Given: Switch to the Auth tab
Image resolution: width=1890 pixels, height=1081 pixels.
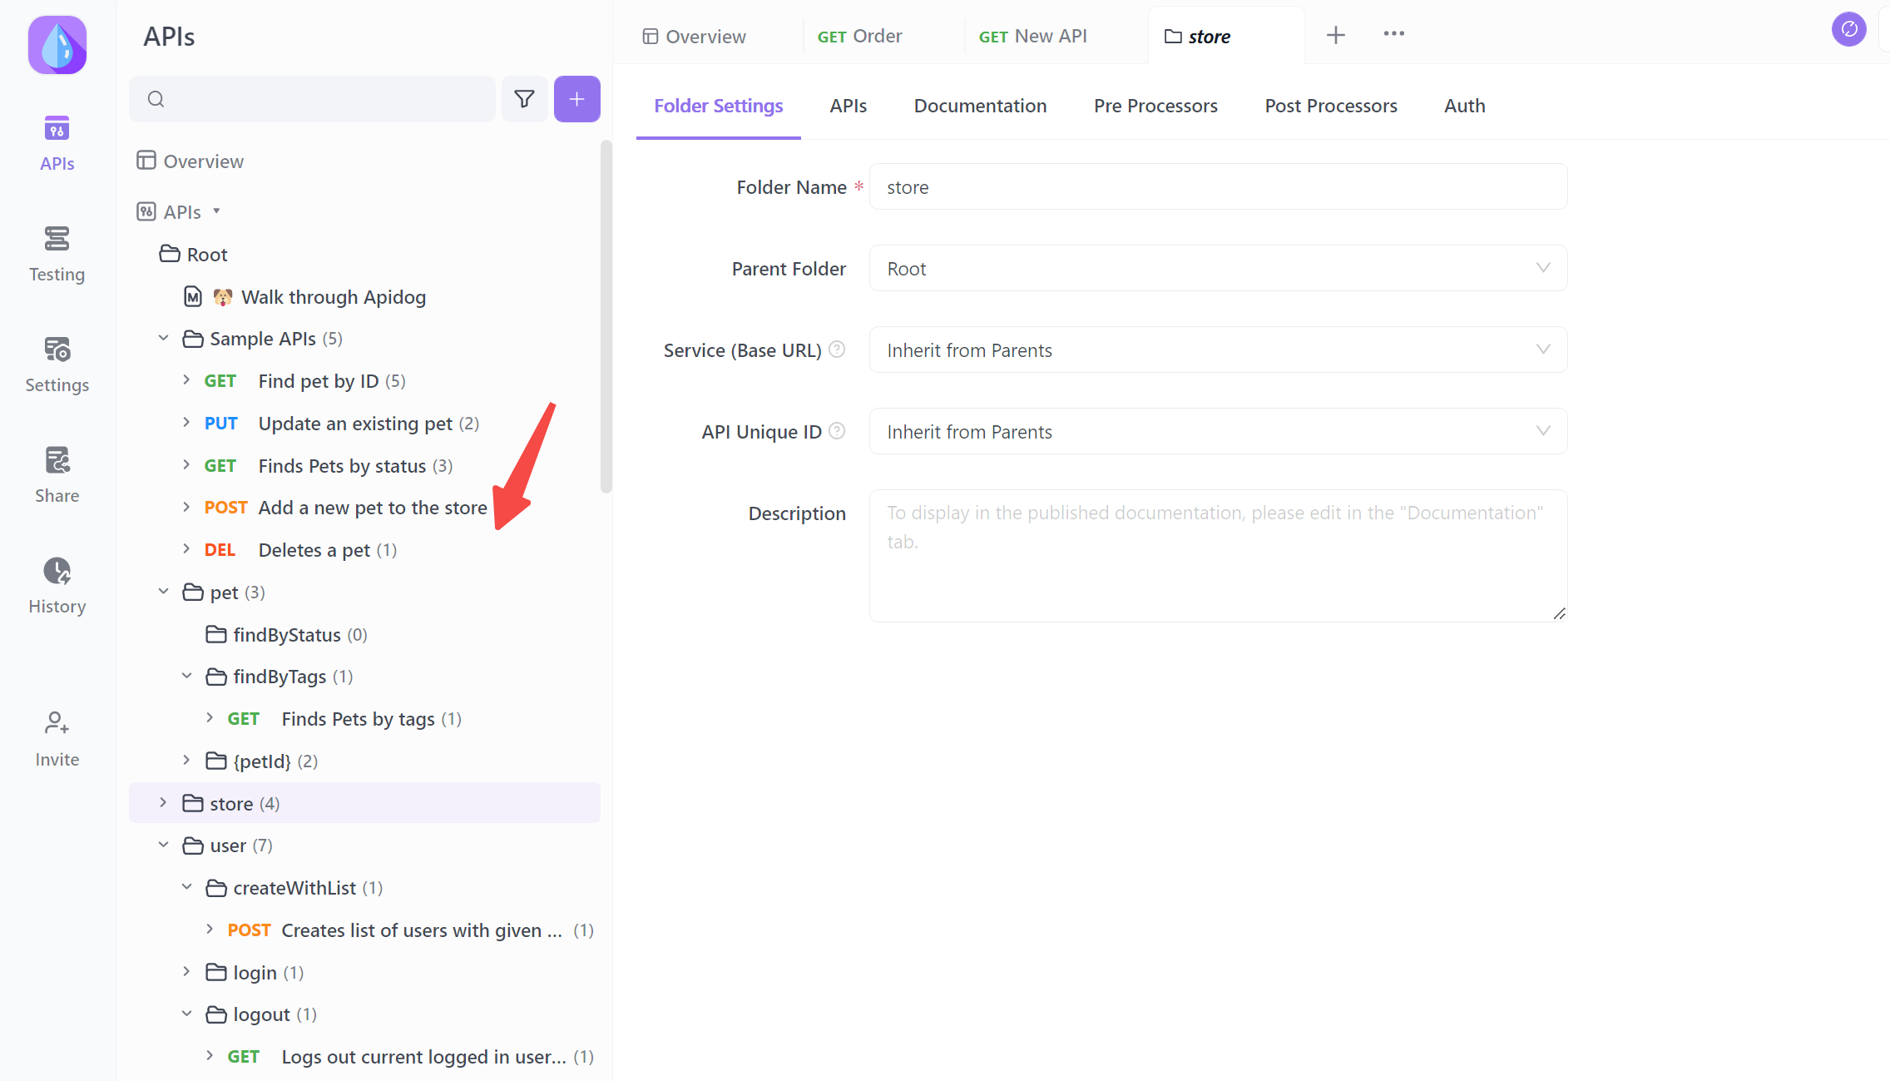Looking at the screenshot, I should [x=1464, y=105].
